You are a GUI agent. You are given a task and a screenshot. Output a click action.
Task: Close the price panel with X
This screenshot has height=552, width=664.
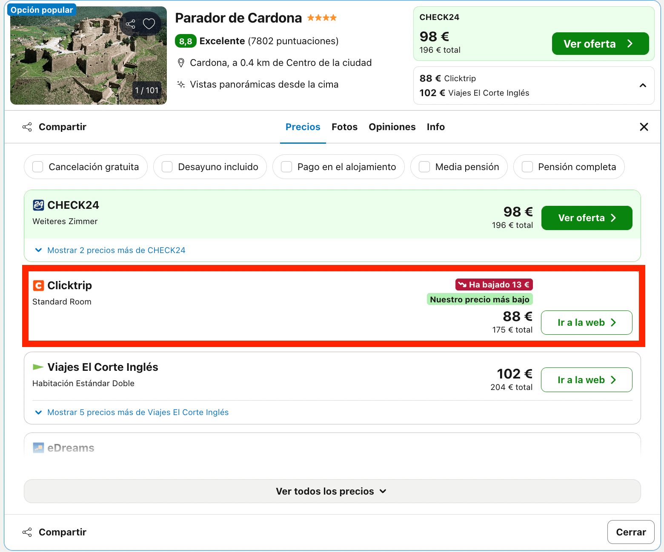pyautogui.click(x=644, y=127)
